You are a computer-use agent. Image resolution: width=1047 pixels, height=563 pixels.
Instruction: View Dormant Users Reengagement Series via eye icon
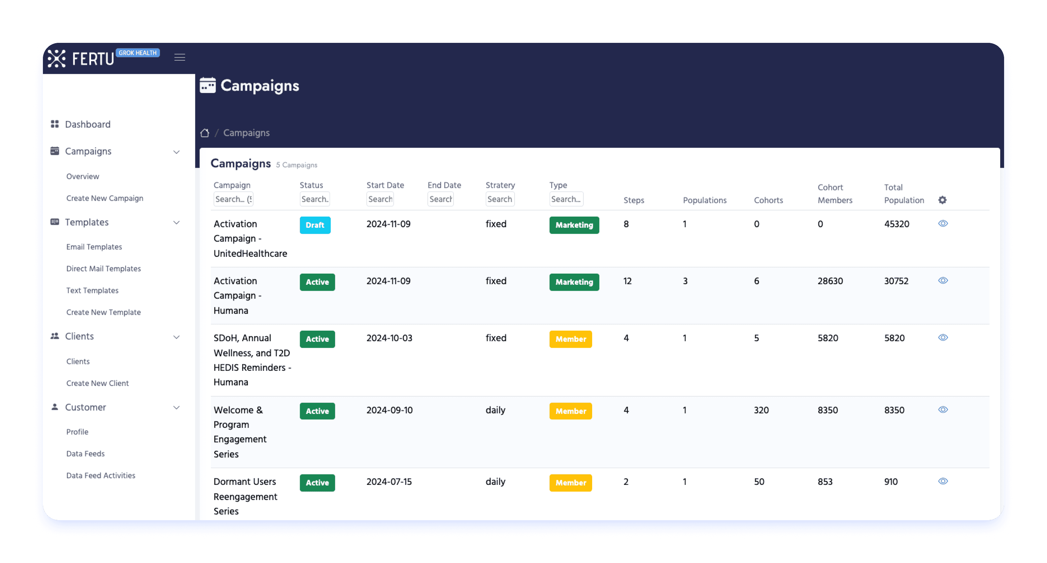coord(943,481)
